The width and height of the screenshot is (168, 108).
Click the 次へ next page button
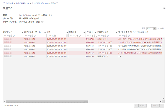tap(156, 106)
